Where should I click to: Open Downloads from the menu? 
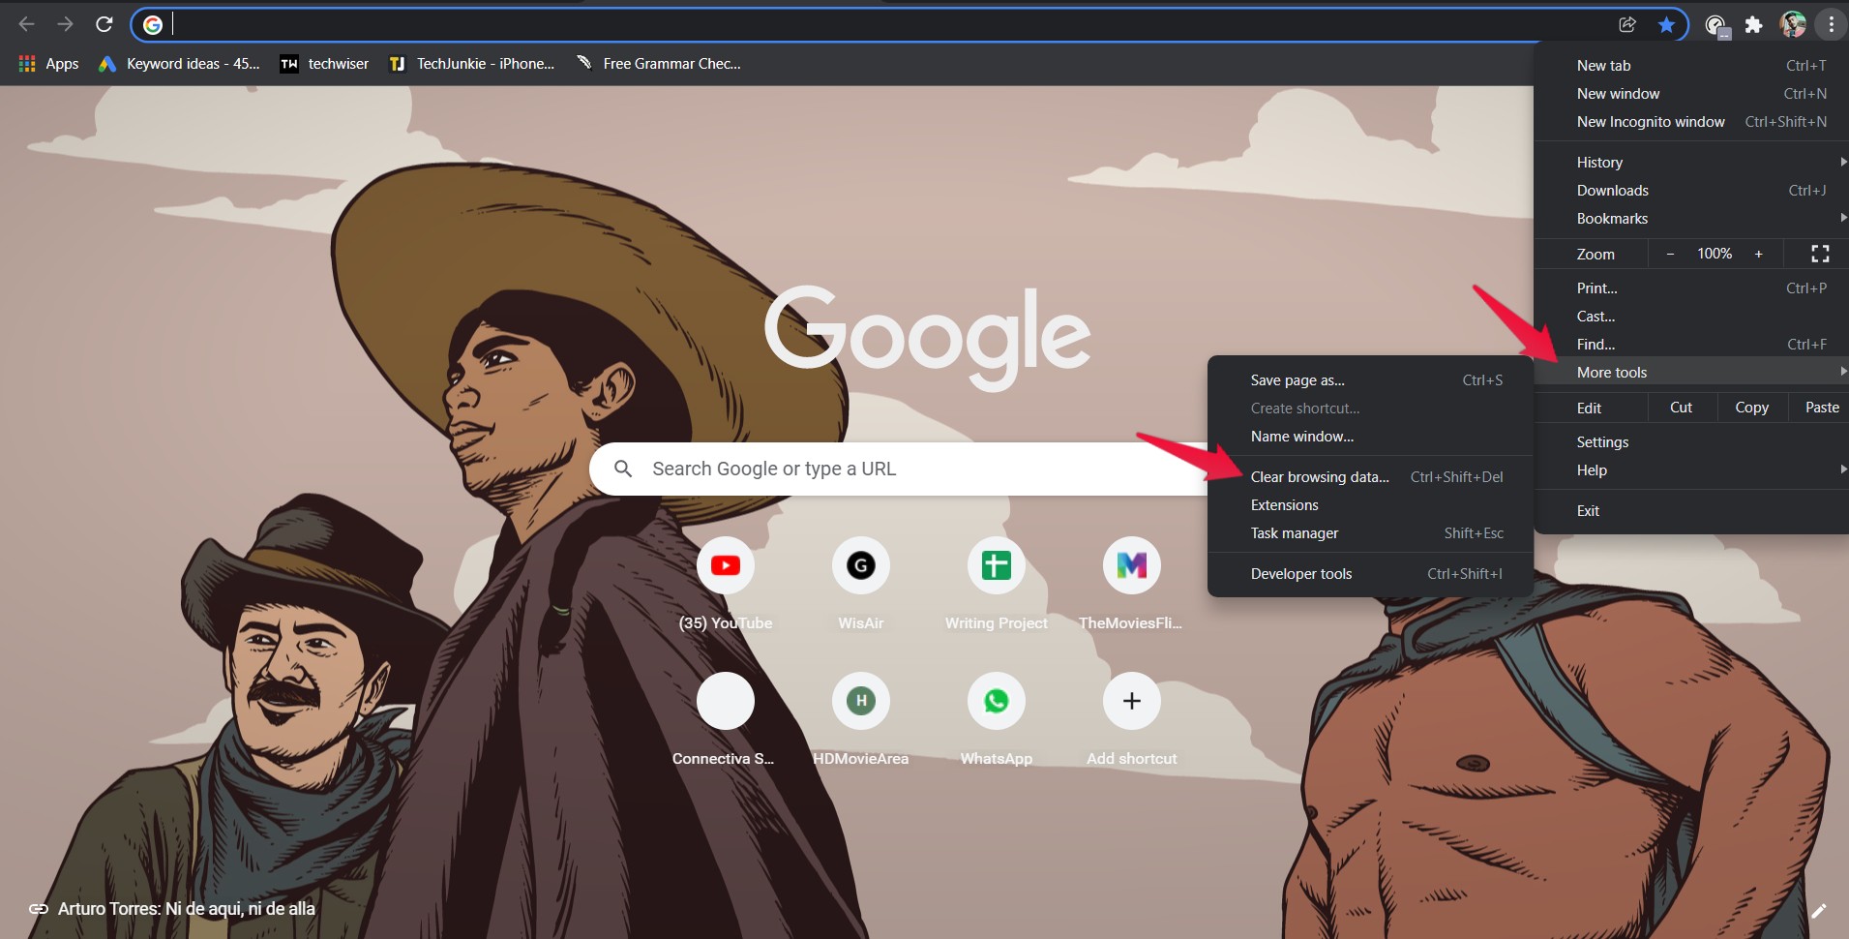click(x=1691, y=191)
